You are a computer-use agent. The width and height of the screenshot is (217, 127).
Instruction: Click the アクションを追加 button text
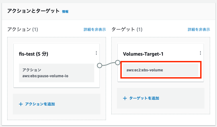tap(40, 104)
